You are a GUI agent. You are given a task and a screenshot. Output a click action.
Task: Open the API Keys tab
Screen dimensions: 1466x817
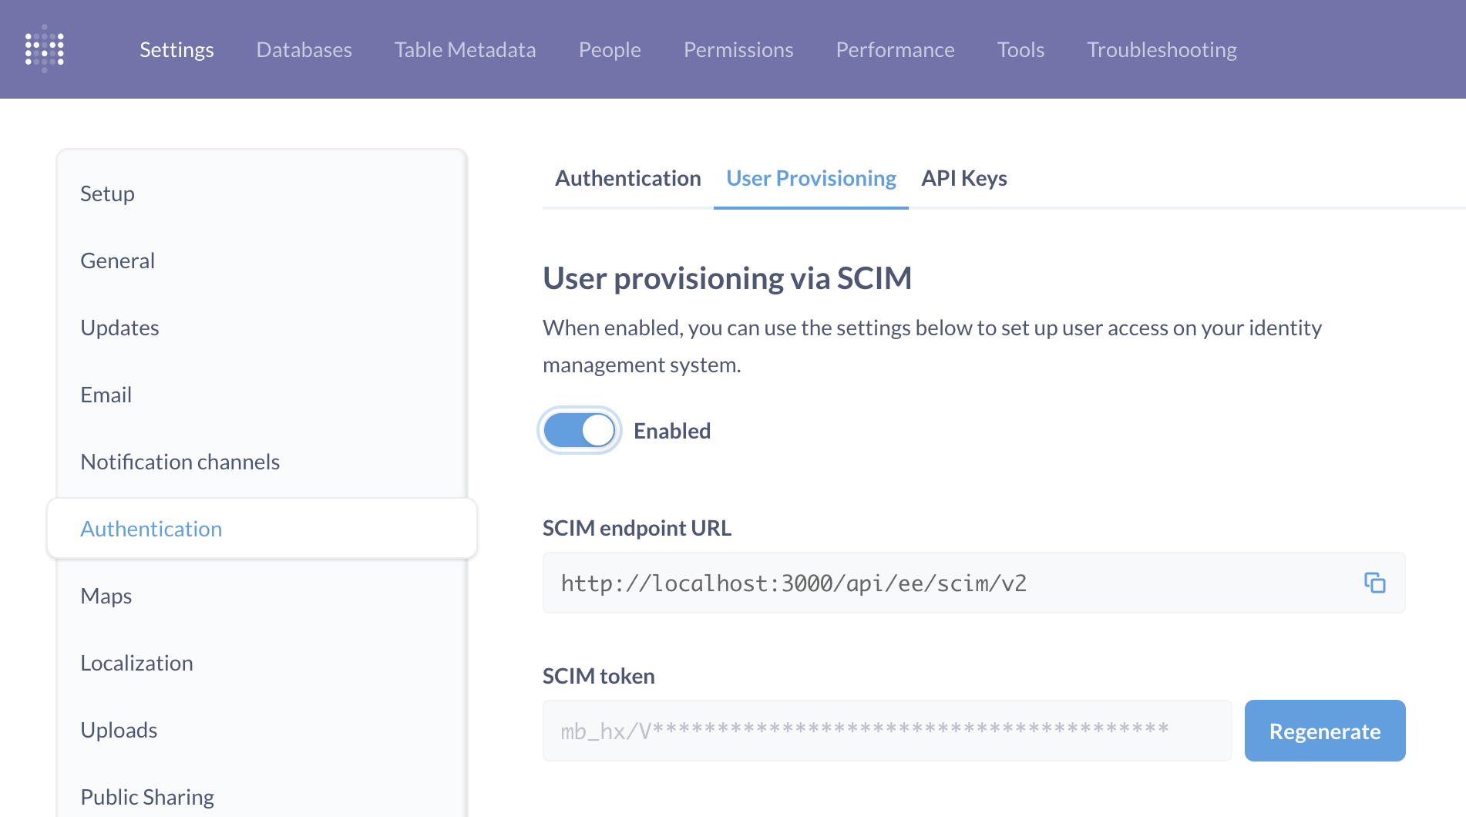click(x=963, y=178)
